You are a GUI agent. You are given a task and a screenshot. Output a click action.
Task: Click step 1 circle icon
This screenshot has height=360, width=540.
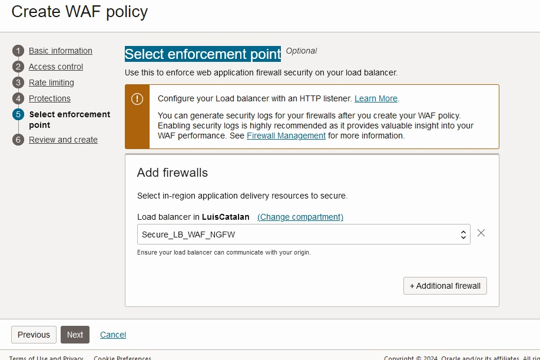tap(18, 51)
